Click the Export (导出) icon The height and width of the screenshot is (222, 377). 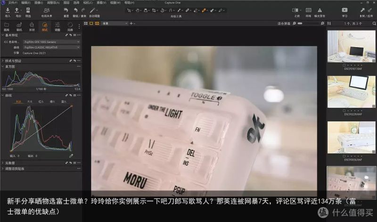(x=17, y=10)
